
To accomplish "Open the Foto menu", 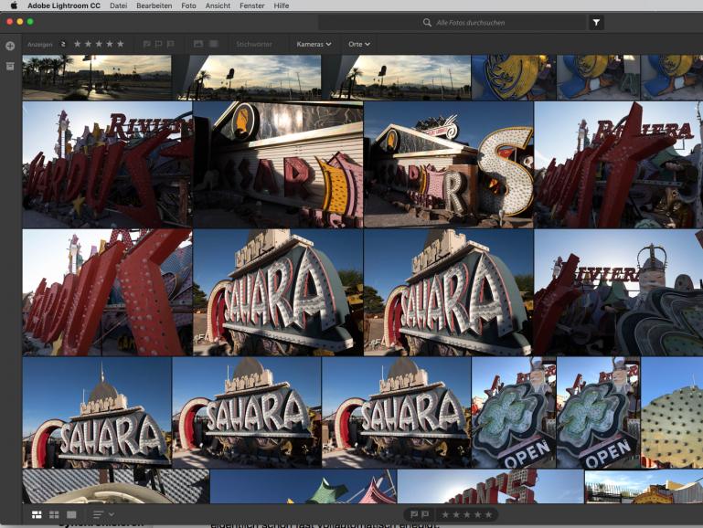I will 188,5.
